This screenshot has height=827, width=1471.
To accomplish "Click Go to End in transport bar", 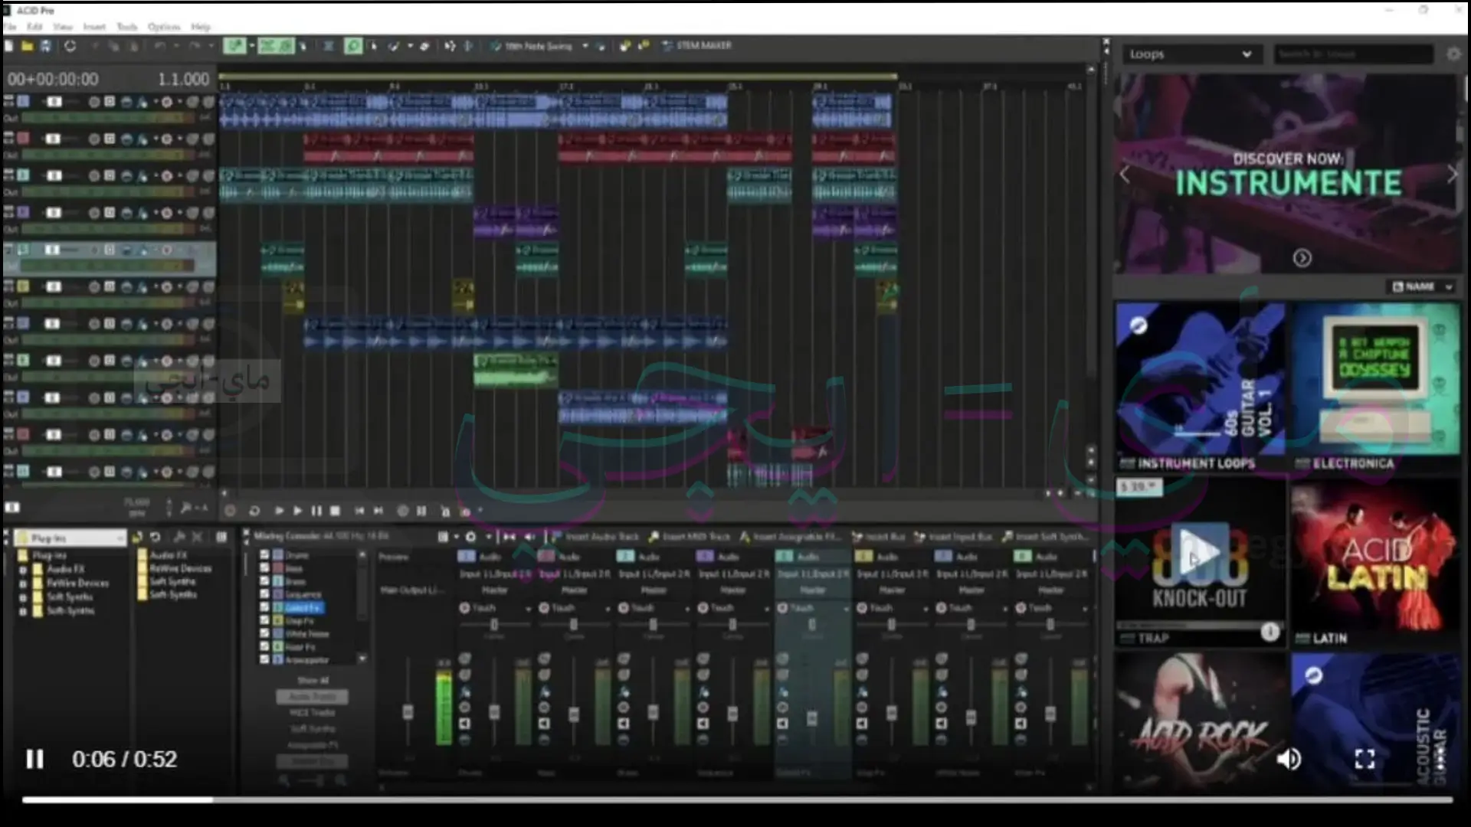I will coord(378,511).
